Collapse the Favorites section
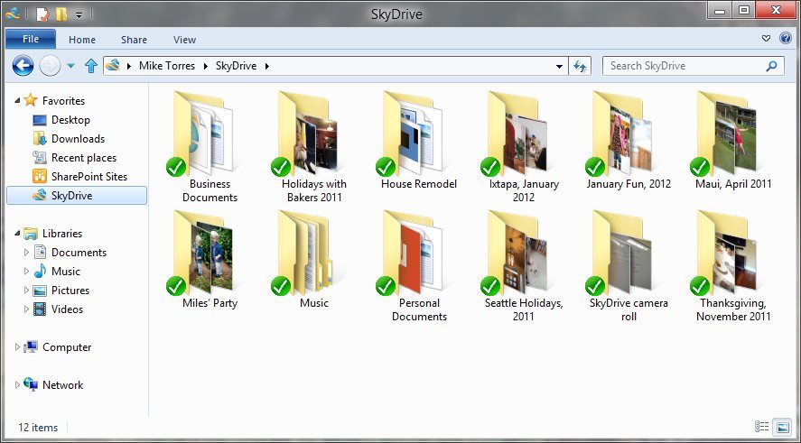The height and width of the screenshot is (443, 801). click(17, 101)
